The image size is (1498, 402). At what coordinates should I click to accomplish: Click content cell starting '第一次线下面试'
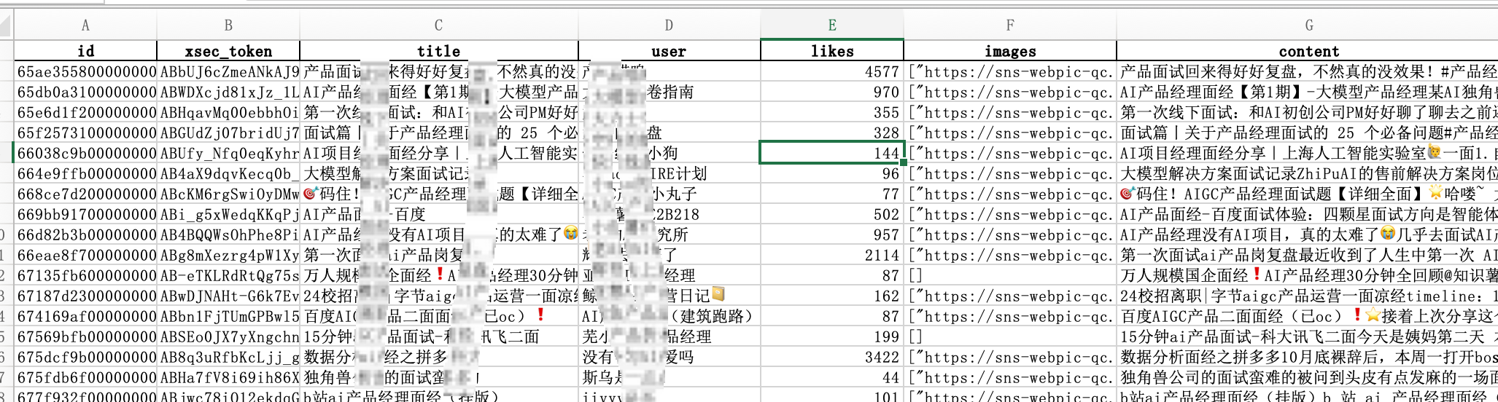pos(1308,112)
